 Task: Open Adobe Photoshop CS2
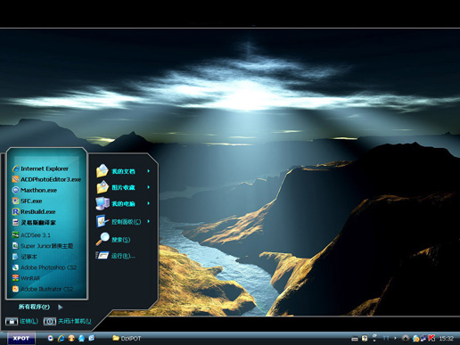tap(45, 267)
